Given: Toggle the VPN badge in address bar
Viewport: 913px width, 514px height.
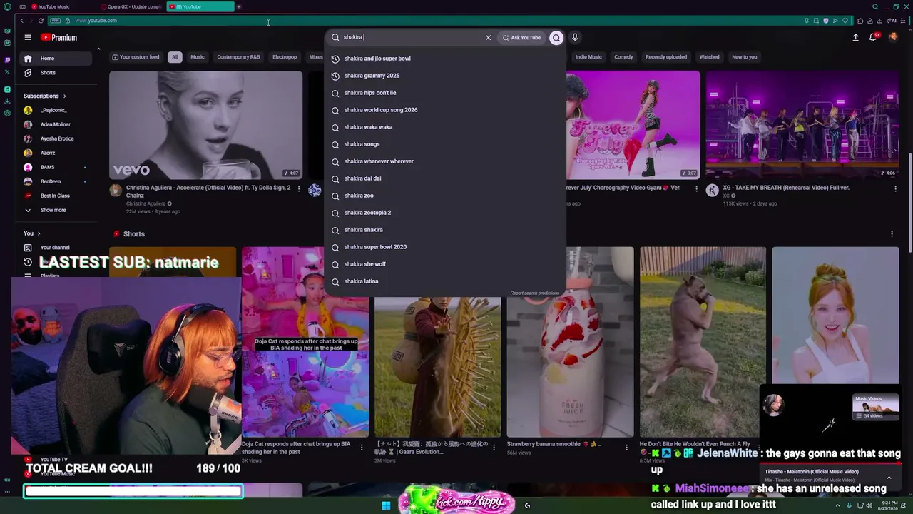Looking at the screenshot, I should pos(56,21).
